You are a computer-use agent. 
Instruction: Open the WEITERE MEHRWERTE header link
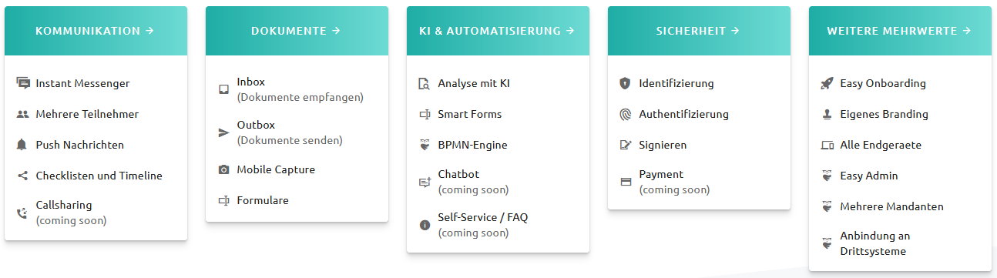[x=900, y=31]
